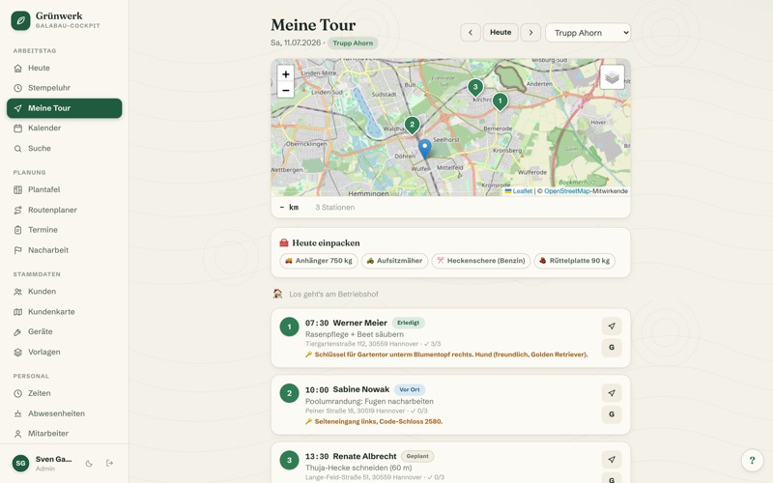Open the OpenStreetMap link
Viewport: 773px width, 483px height.
click(567, 191)
